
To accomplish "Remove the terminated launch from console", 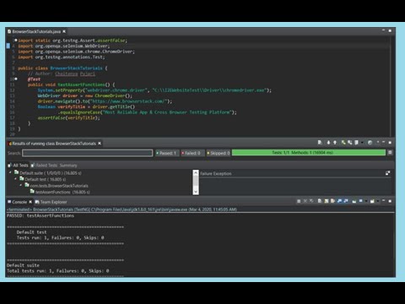I will click(x=305, y=201).
